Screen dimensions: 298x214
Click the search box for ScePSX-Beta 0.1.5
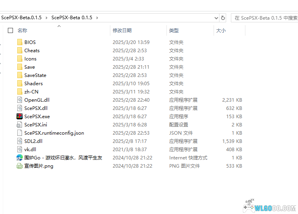[265, 18]
